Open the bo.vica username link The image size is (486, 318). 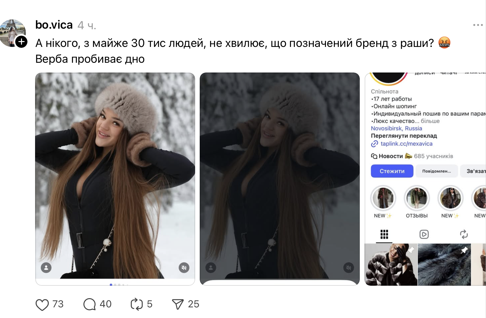[x=54, y=25]
